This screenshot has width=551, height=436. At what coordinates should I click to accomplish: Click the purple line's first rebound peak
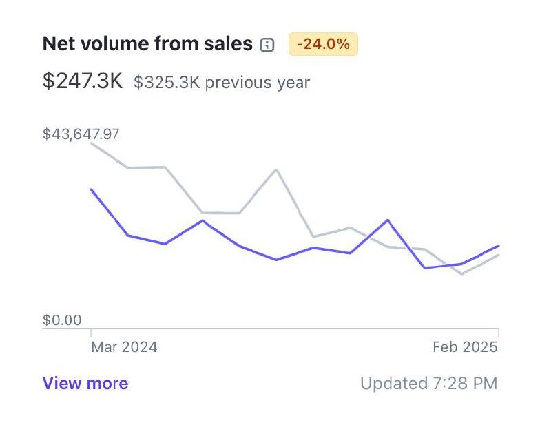[202, 220]
